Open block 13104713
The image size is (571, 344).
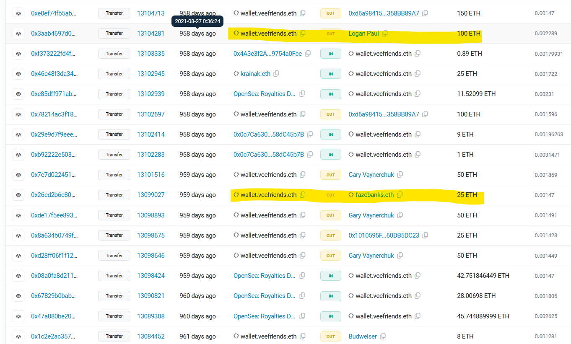[151, 13]
